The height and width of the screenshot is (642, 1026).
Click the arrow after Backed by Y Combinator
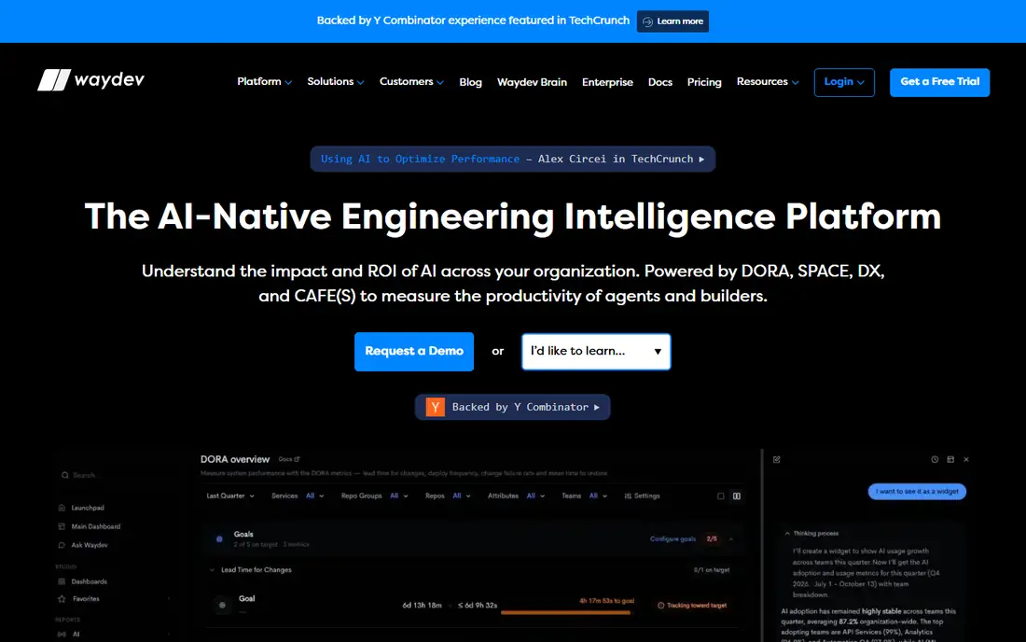(x=597, y=407)
